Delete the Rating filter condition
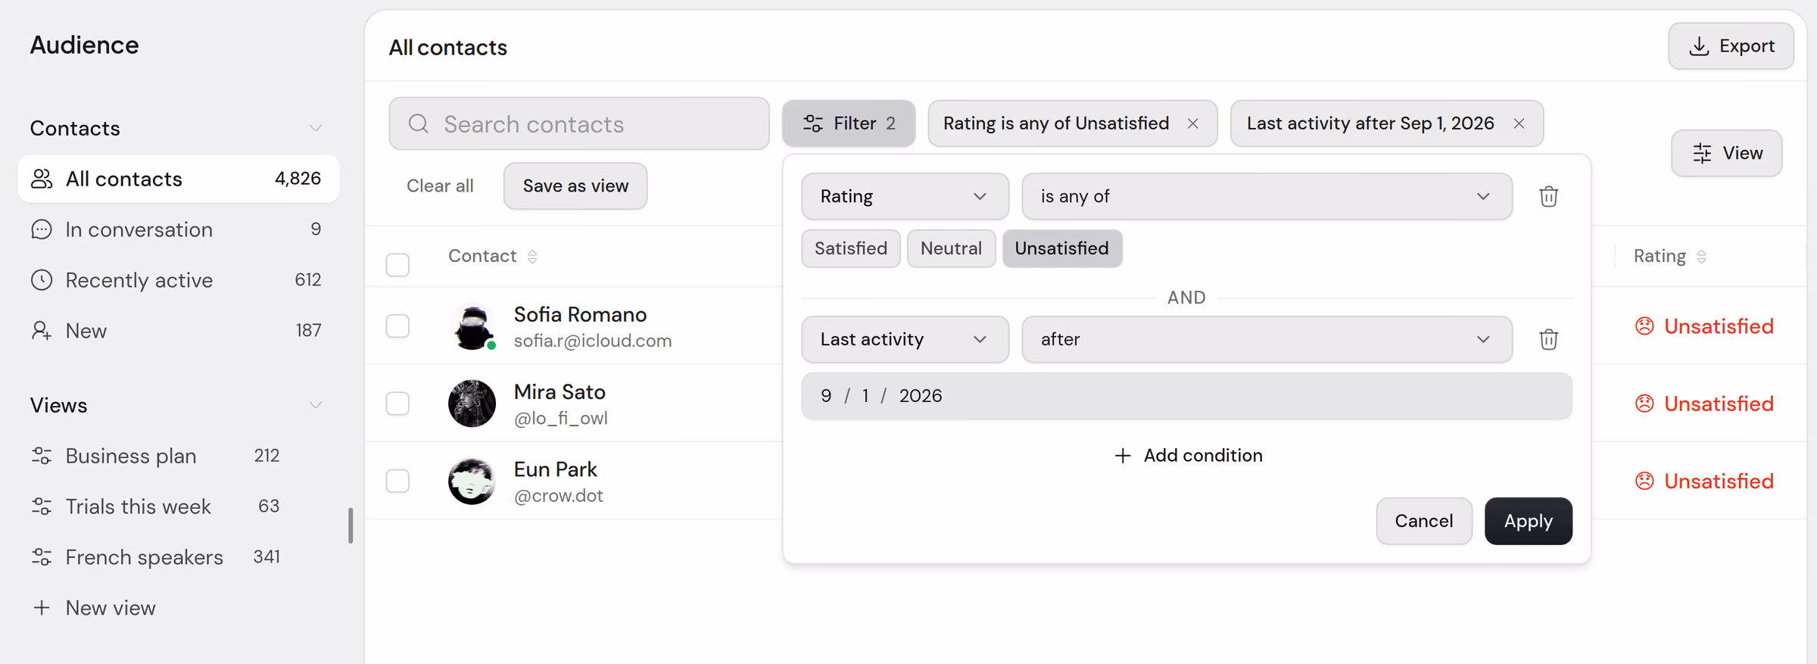Screen dimensions: 1817x664 coord(1548,197)
